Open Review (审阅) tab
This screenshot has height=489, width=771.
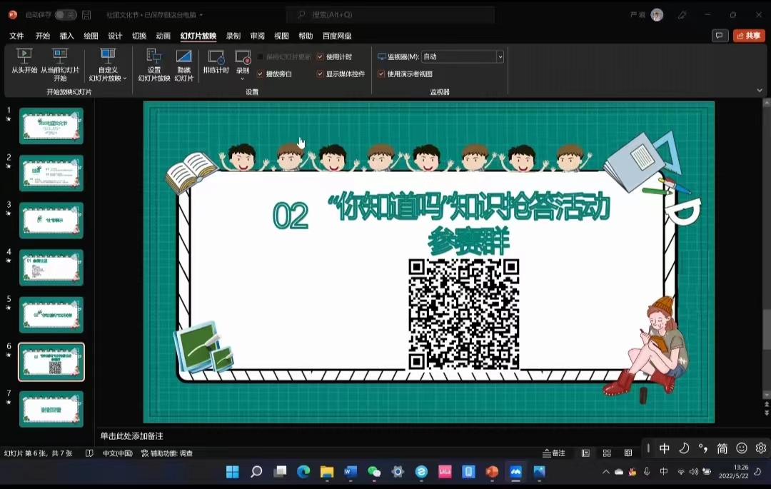[257, 36]
